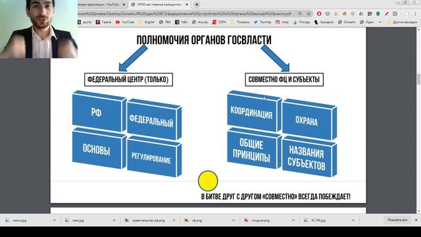Viewport: 421px width, 237px height.
Task: Open the YouTube bookmark
Action: pyautogui.click(x=125, y=22)
